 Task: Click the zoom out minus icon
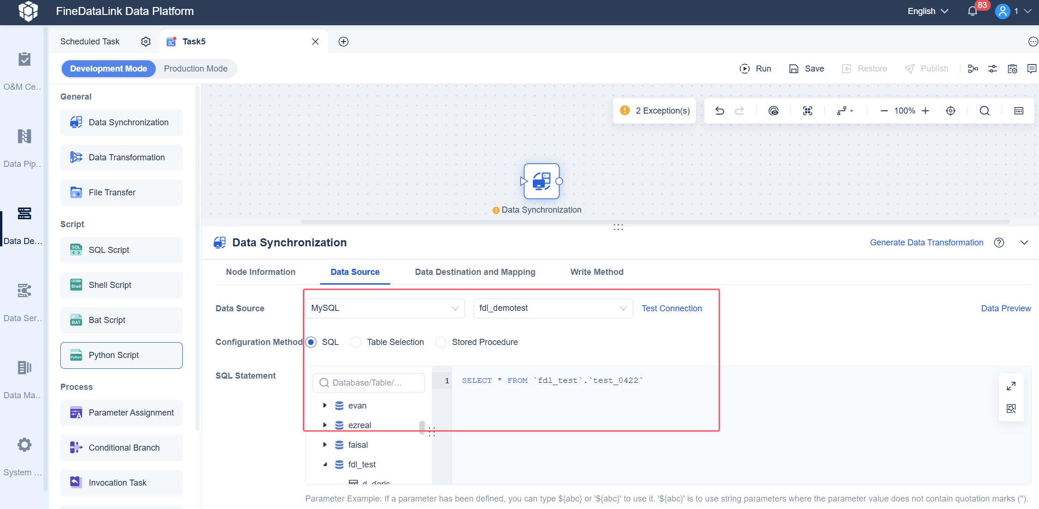[884, 111]
